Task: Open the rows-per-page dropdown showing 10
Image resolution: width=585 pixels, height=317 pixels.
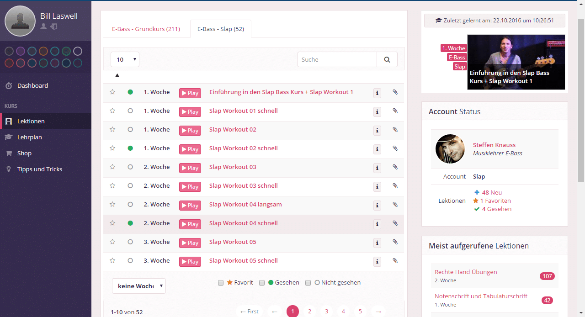Action: [x=125, y=59]
